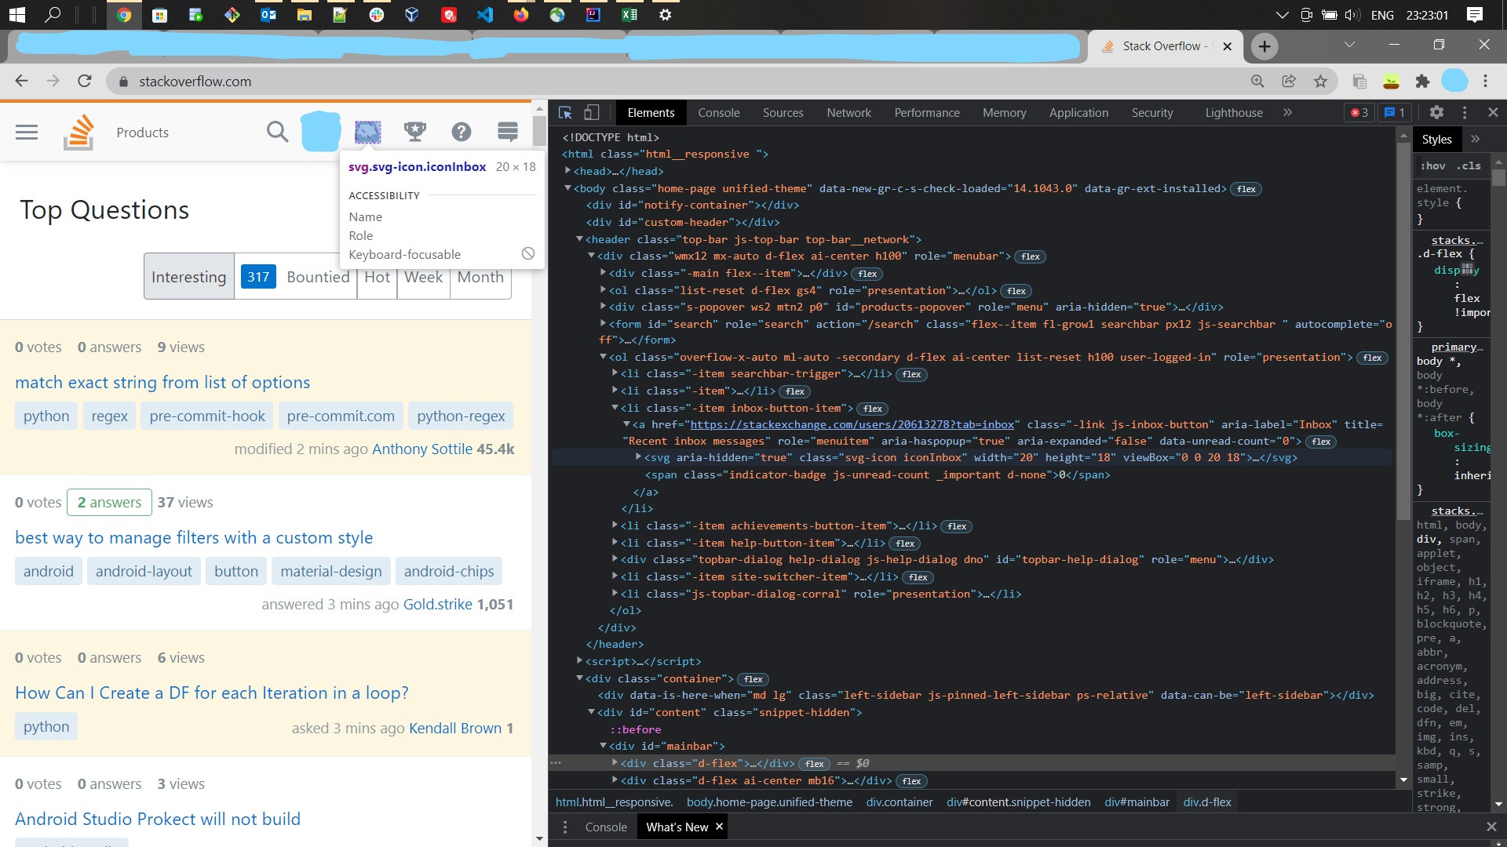Close the Stack Overflow tab

pos(1227,46)
